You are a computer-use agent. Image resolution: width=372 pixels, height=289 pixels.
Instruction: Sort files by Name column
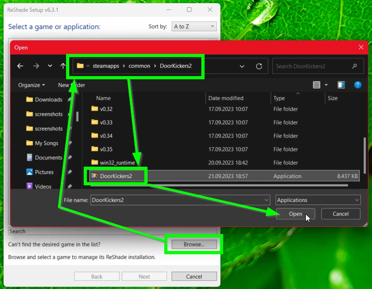click(x=103, y=98)
